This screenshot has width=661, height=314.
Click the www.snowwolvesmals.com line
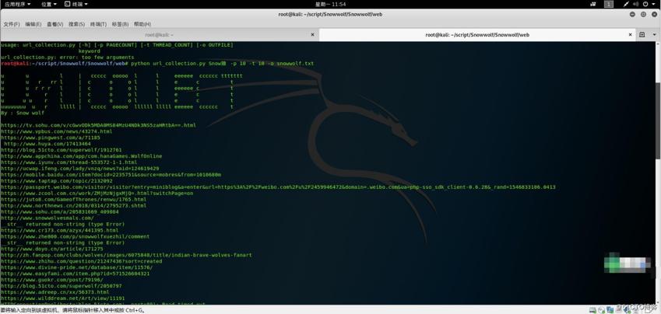(x=47, y=218)
